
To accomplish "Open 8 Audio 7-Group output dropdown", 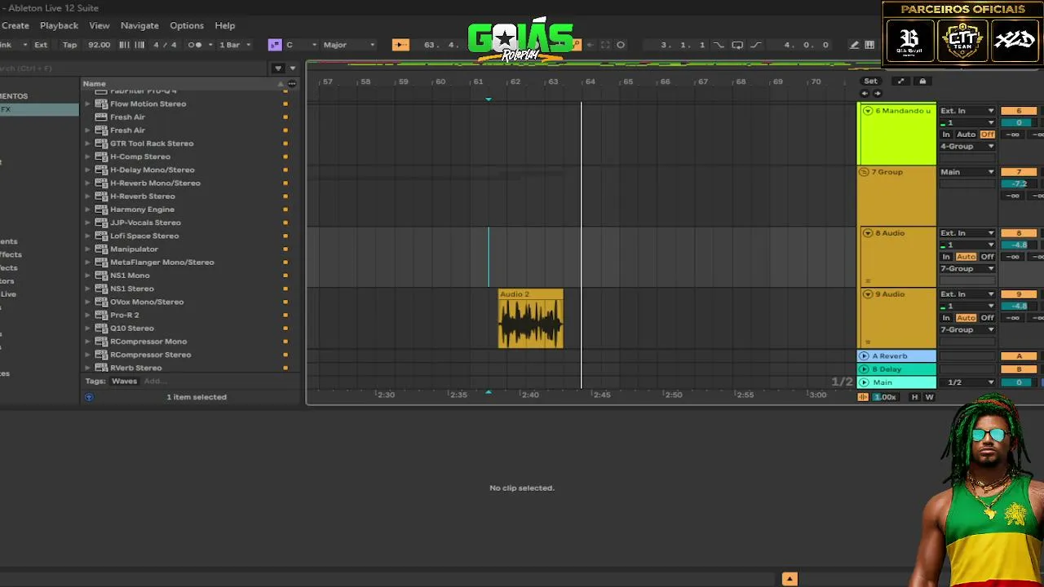I will click(967, 268).
